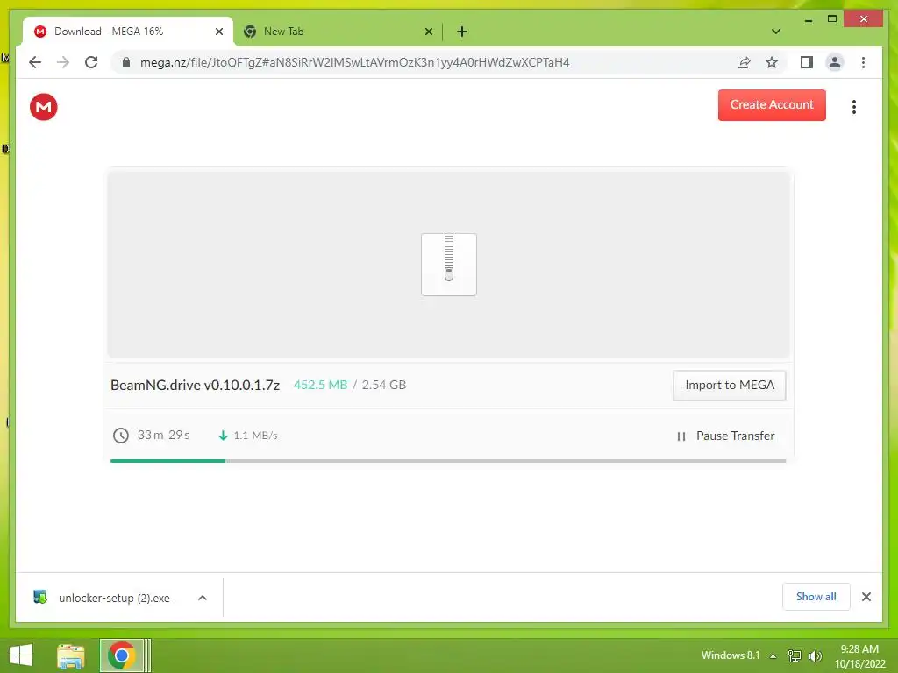Switch to the Download - MEGA tab
The height and width of the screenshot is (673, 898).
click(126, 32)
